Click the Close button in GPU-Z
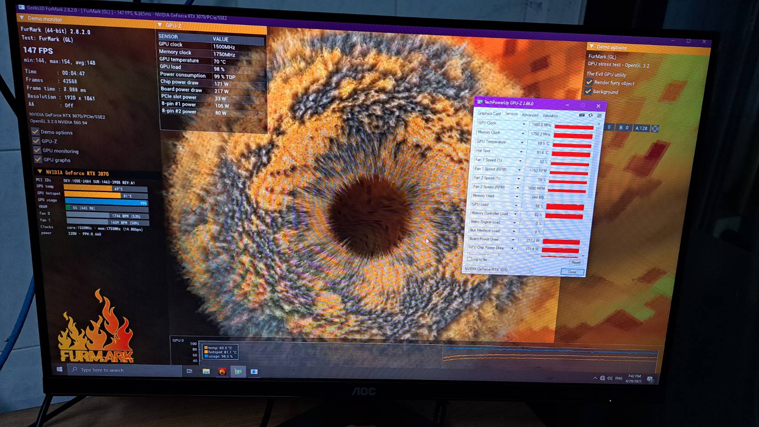This screenshot has width=759, height=427. click(x=572, y=272)
